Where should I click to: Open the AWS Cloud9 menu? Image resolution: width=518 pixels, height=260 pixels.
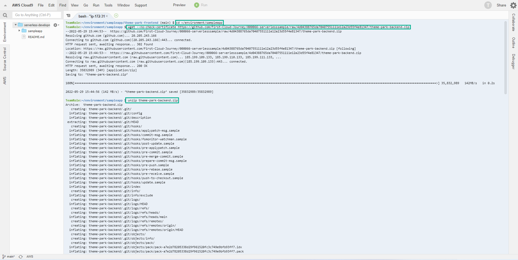click(x=22, y=5)
